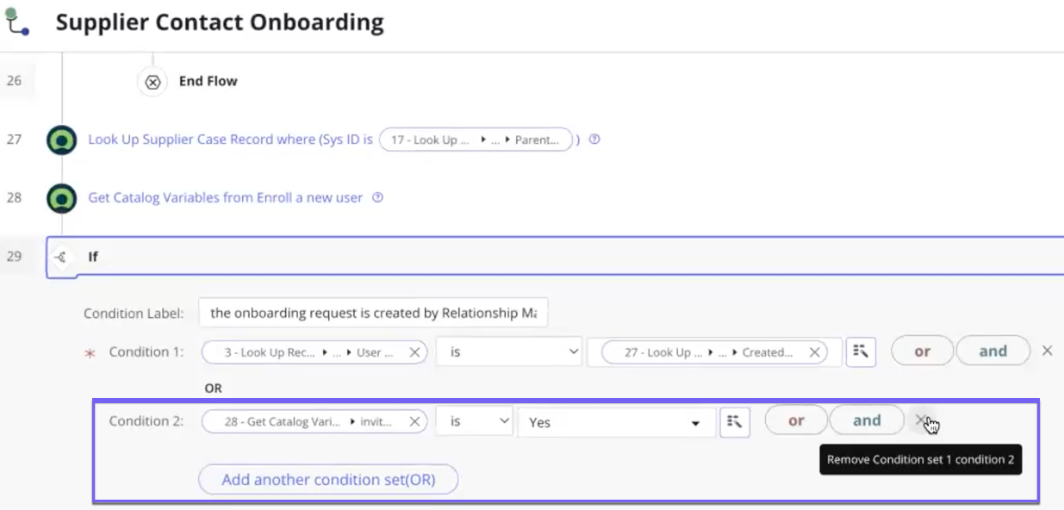This screenshot has height=510, width=1064.
Task: Click 'or' button for Condition 2
Action: coord(796,420)
